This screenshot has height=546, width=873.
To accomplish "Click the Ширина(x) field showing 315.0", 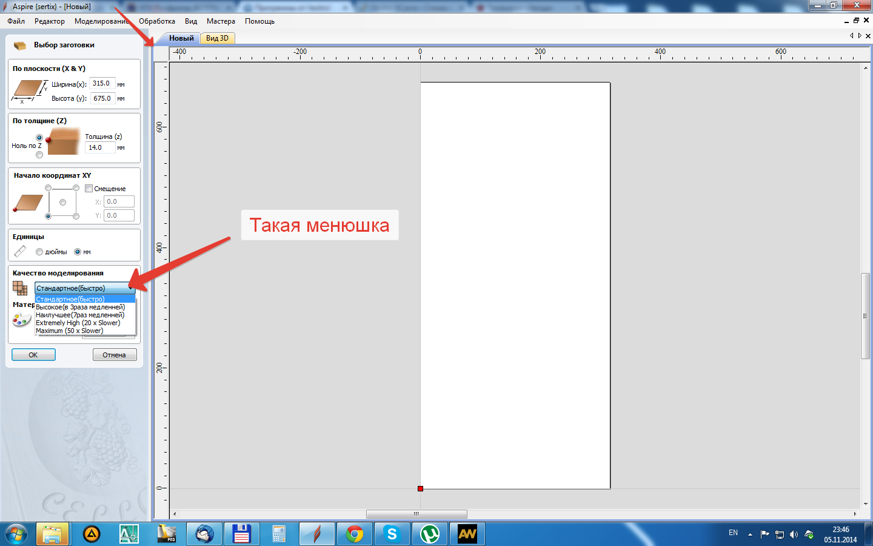I will 102,84.
